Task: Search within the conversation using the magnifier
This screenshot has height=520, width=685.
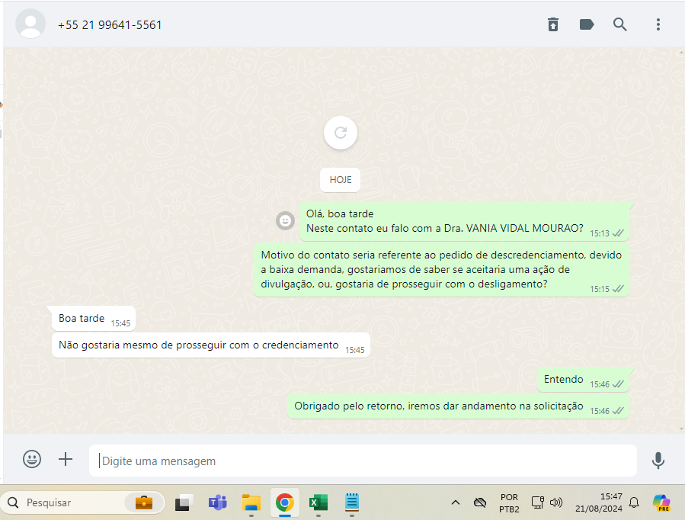Action: point(620,24)
